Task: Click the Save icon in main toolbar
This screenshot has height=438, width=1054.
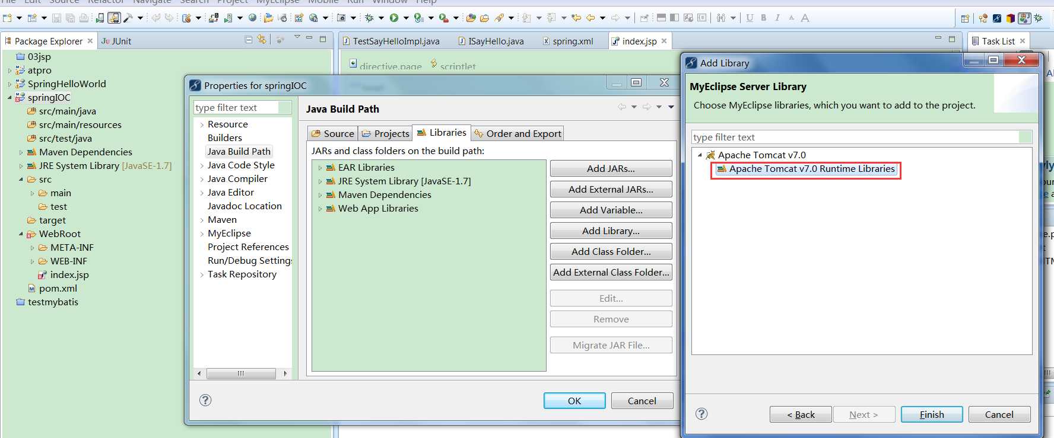Action: pyautogui.click(x=57, y=18)
